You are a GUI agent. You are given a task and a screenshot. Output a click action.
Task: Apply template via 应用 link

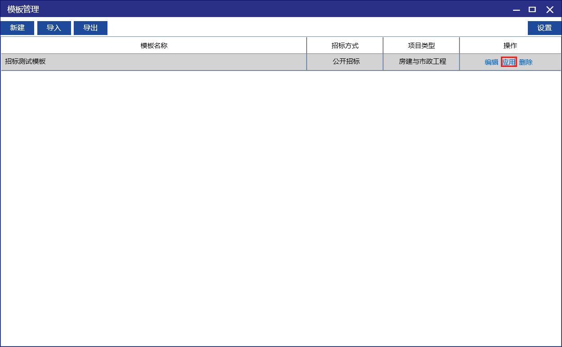pos(509,62)
